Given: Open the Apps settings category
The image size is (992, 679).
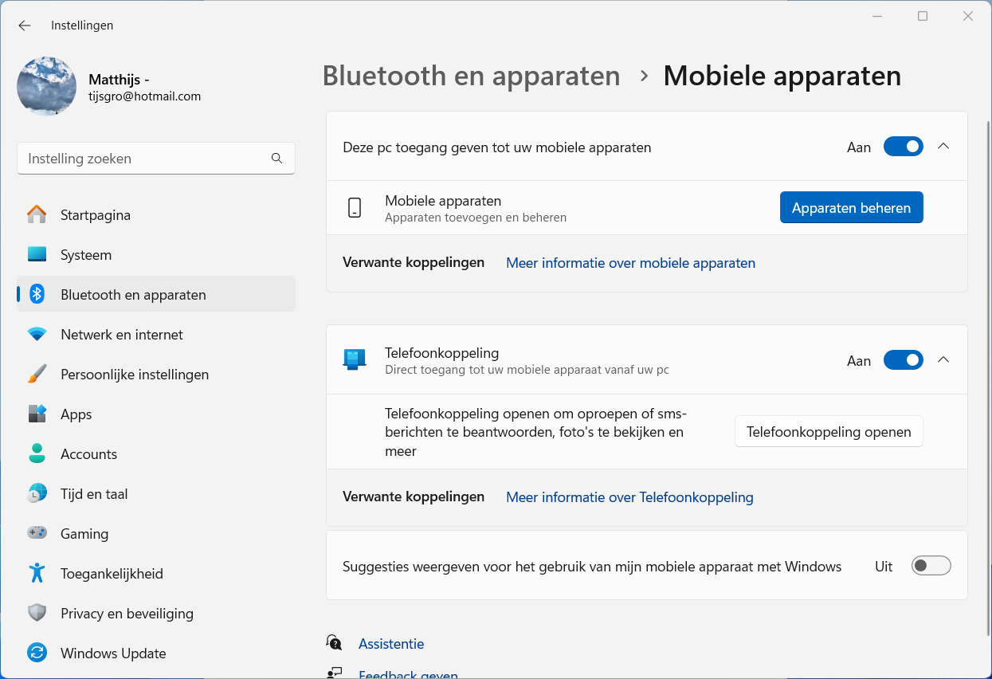Looking at the screenshot, I should (x=76, y=414).
